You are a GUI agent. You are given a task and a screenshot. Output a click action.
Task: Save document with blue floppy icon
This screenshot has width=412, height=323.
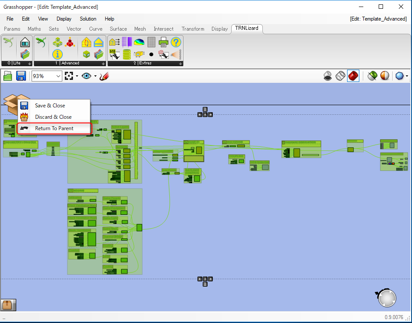(x=21, y=76)
